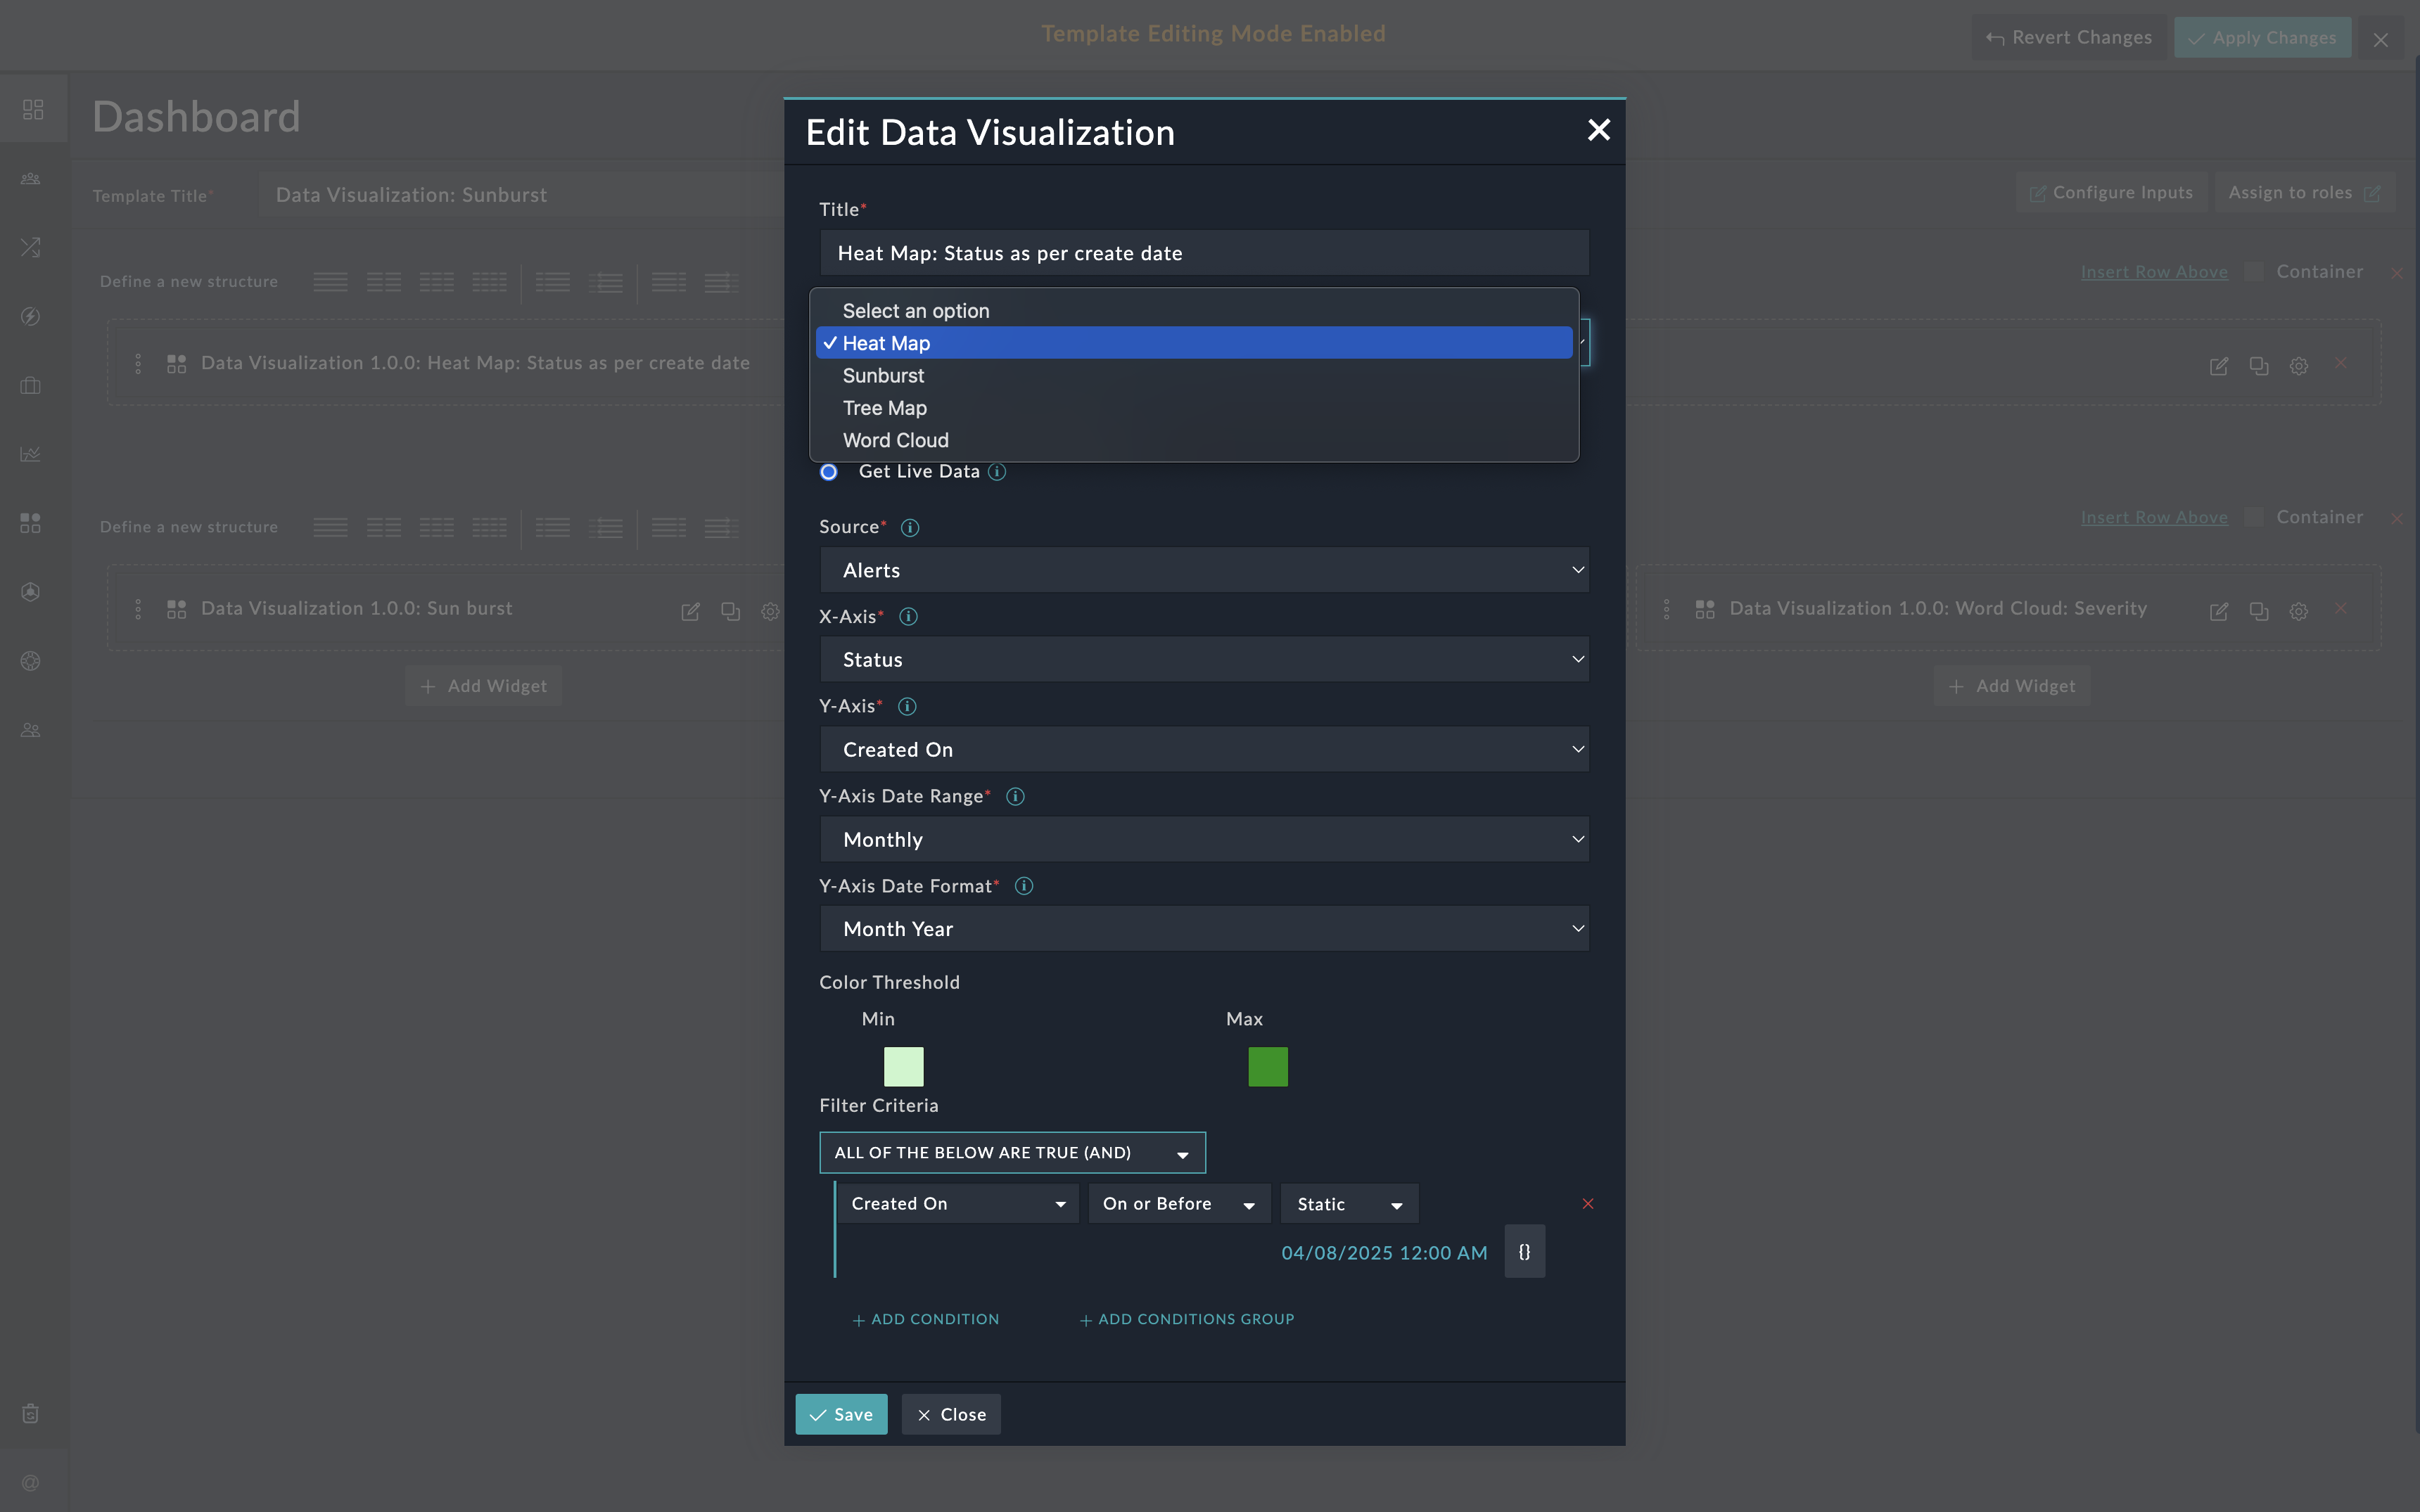Click X-Axis info icon
Screen dimensions: 2420x1512
(x=908, y=617)
